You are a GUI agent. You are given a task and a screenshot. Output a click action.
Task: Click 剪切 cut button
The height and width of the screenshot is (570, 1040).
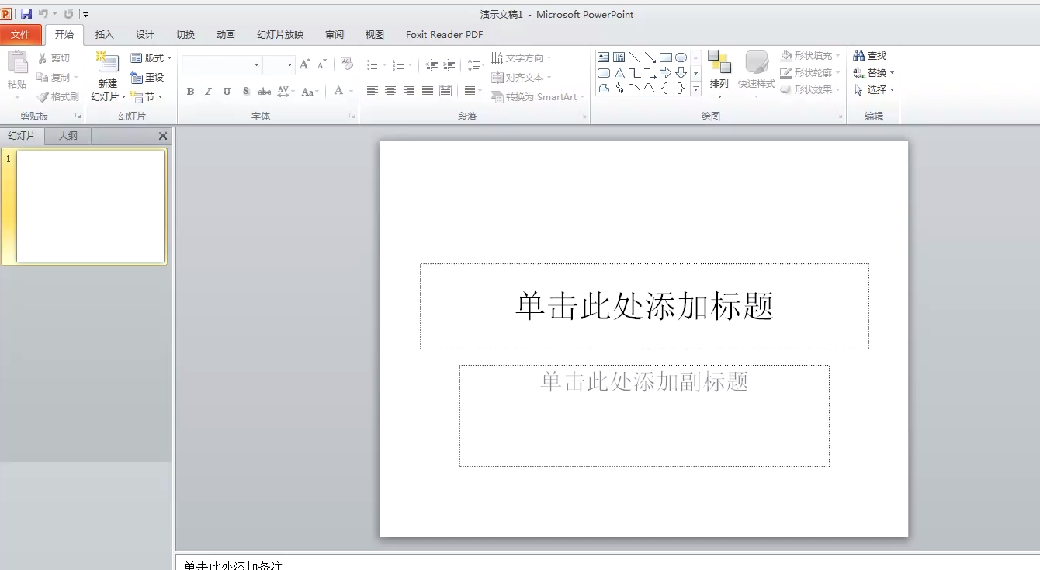54,58
